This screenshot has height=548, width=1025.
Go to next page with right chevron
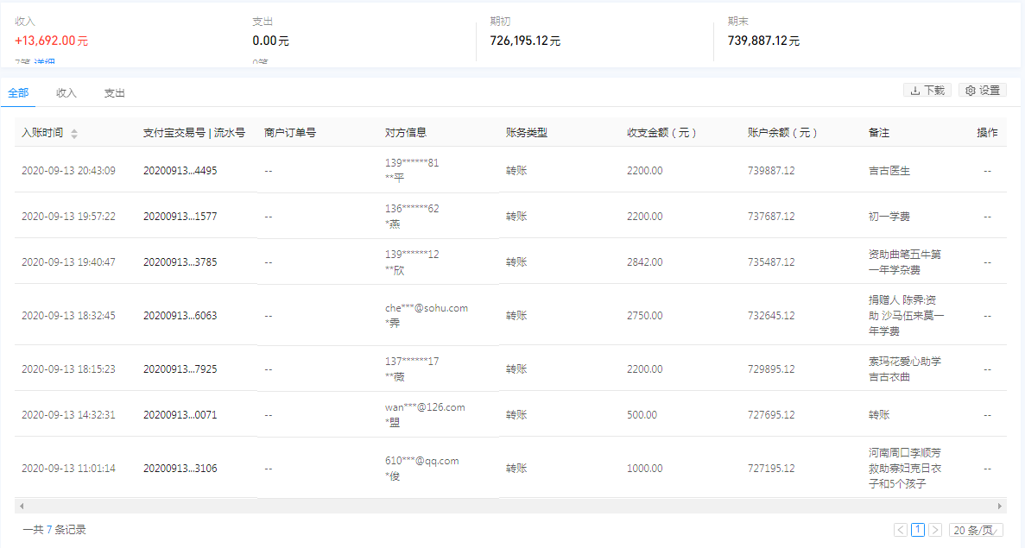pos(935,530)
